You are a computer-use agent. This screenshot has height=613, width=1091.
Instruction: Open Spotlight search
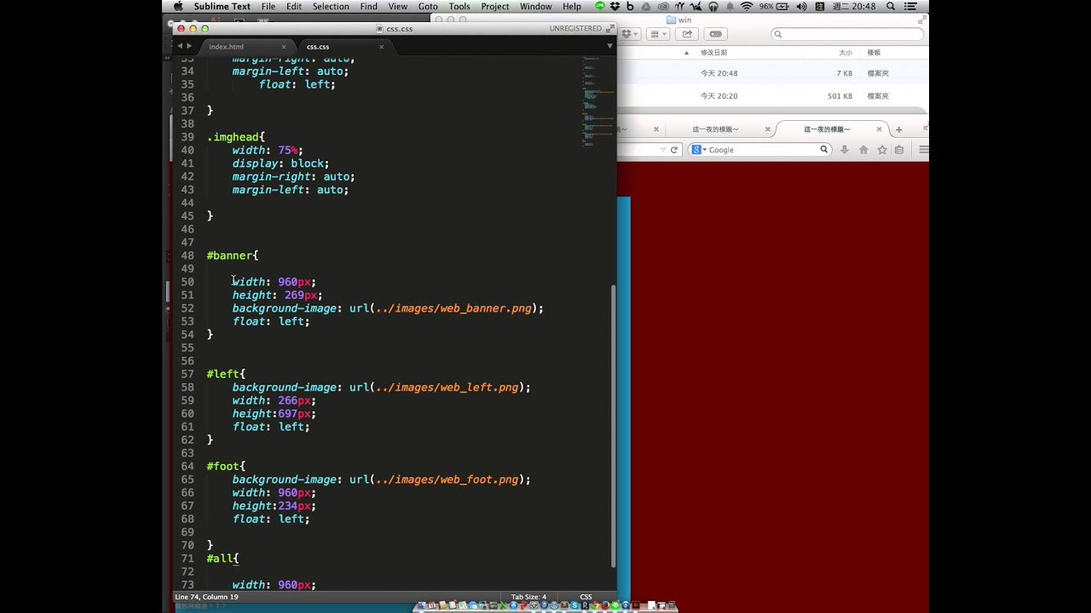click(891, 6)
